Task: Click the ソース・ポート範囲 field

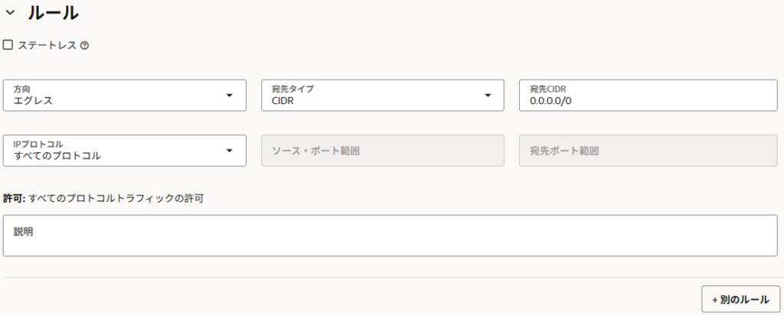Action: [x=382, y=151]
